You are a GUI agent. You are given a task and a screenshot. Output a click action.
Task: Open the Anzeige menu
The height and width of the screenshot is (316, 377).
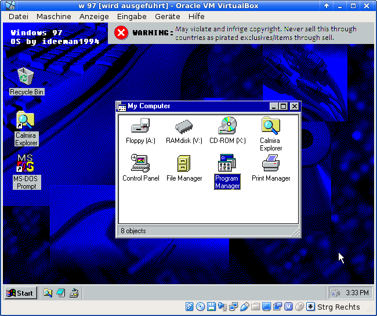(94, 17)
